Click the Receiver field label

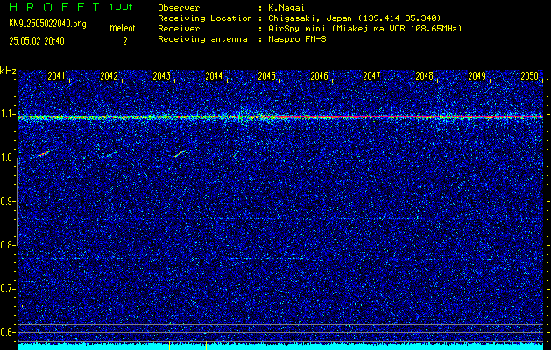[179, 29]
